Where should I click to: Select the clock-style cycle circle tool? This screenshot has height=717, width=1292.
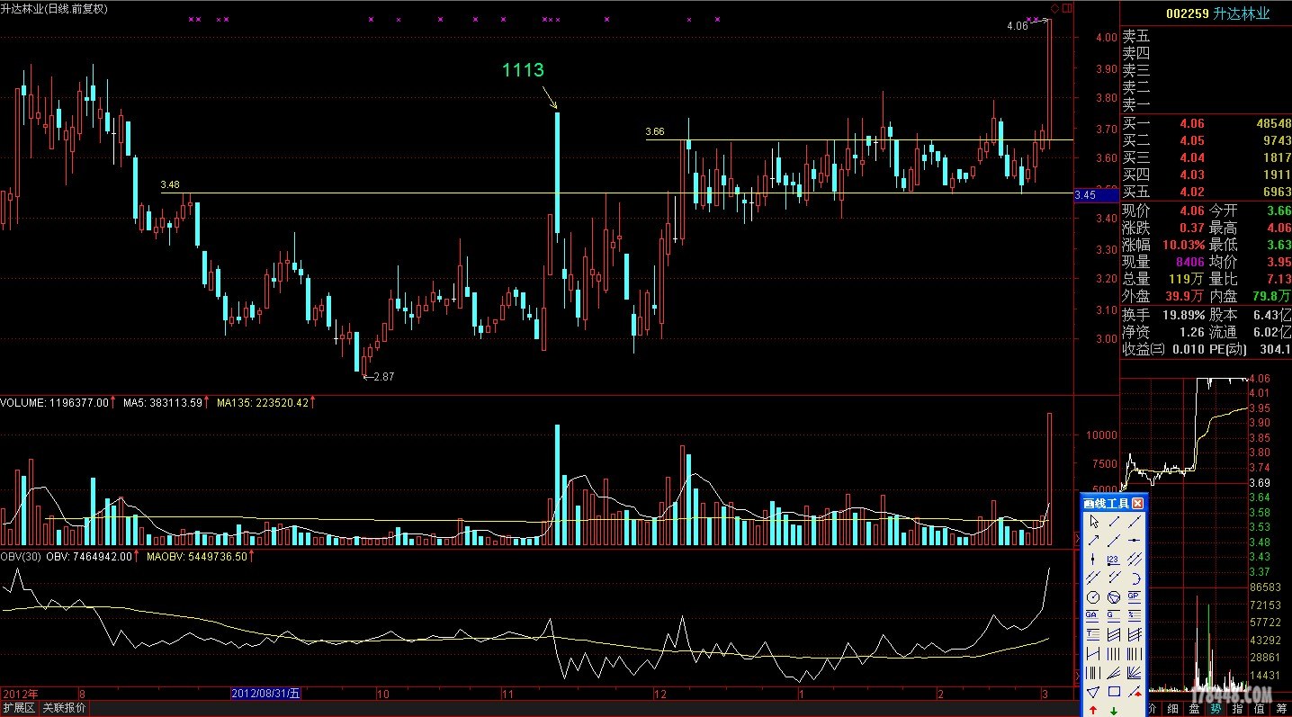pos(1093,596)
